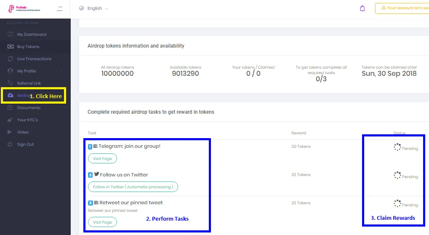Screen dimensions: 429x235
Task: Click the My Dashboard chart icon
Action: point(10,34)
